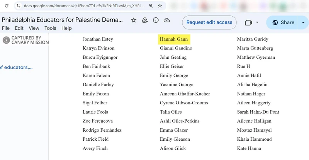Check the cloud document status icon
The height and width of the screenshot is (160, 309).
[167, 20]
